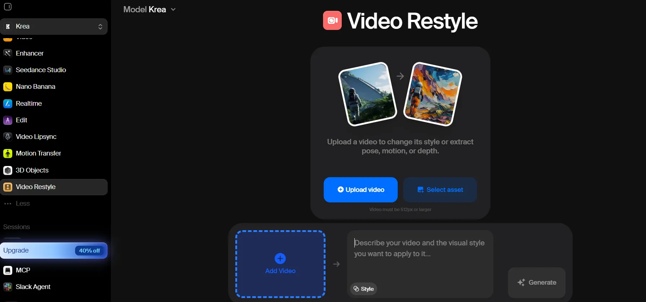Click the Video Restyle header logo icon

[x=332, y=21]
